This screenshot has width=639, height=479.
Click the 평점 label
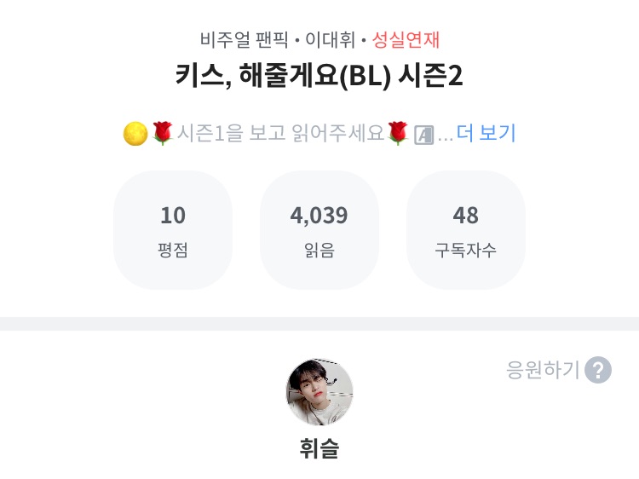[173, 251]
